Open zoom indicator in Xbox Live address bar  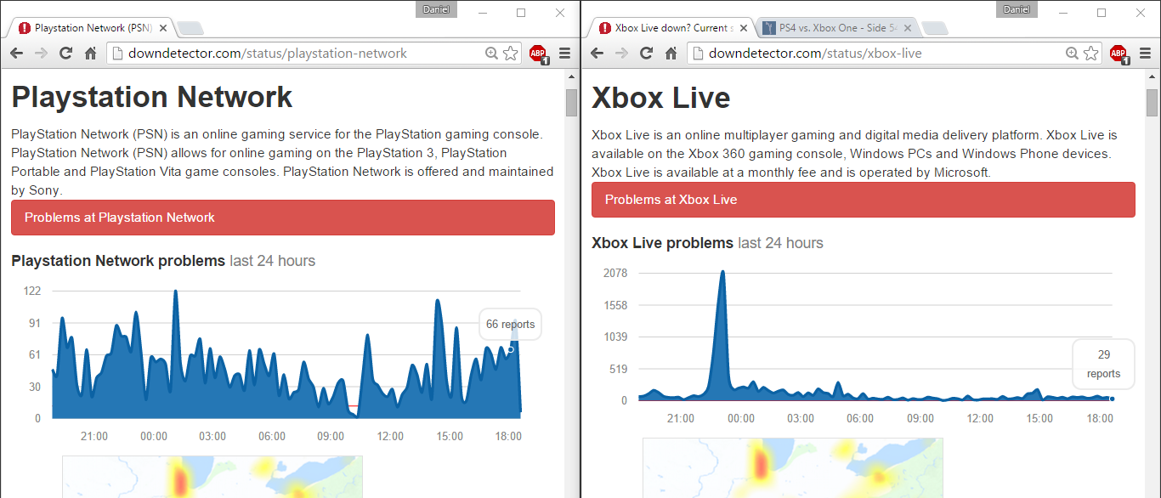1073,54
